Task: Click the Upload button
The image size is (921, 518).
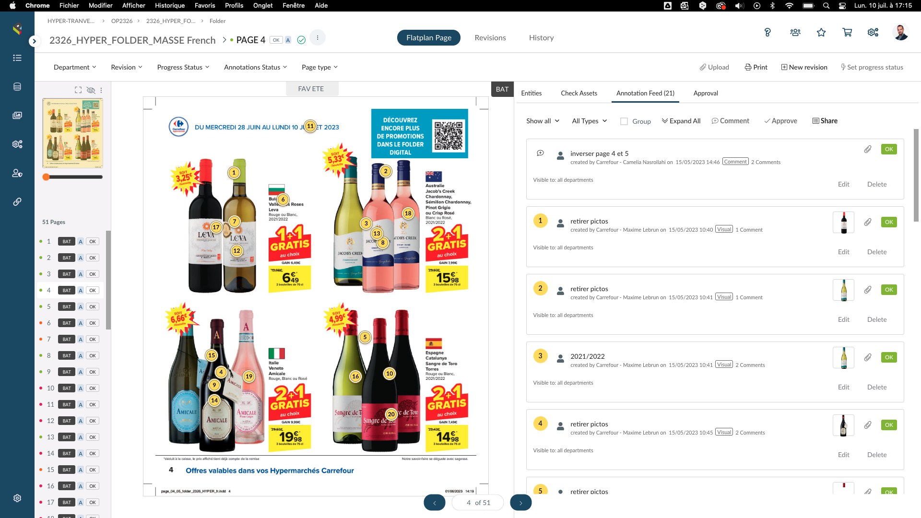Action: click(714, 67)
